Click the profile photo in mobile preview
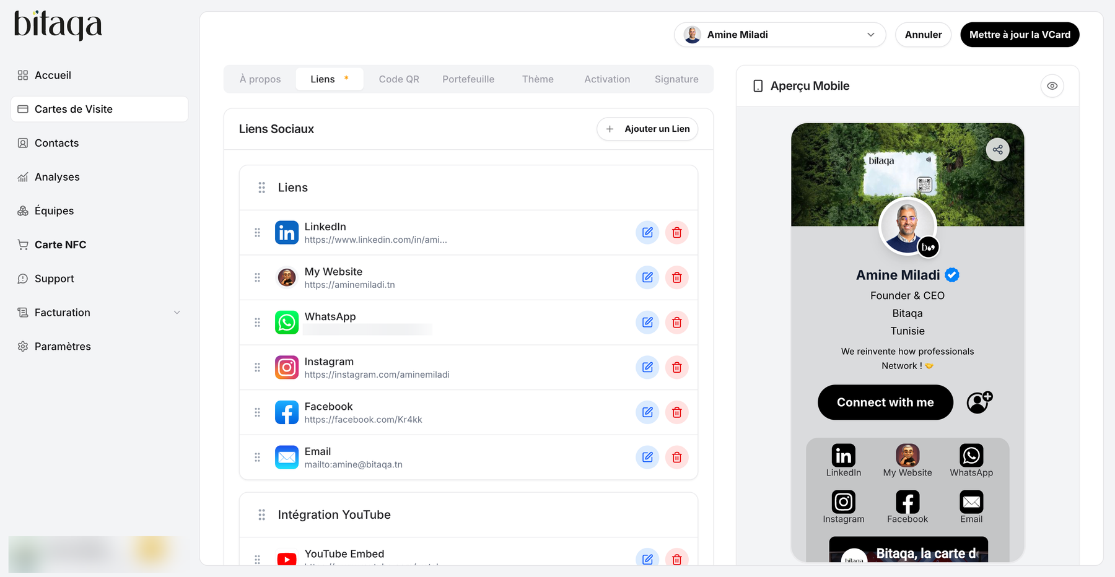 (907, 227)
